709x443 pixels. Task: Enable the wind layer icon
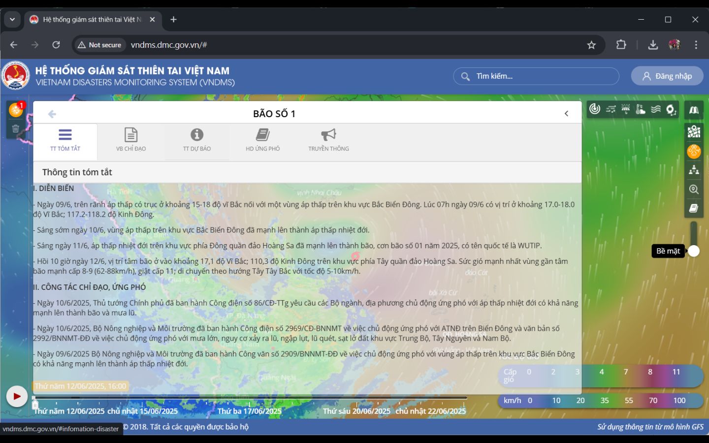click(x=611, y=109)
